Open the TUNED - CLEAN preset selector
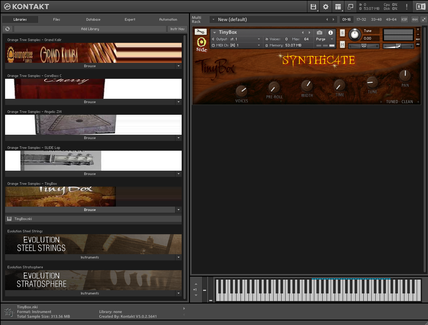Screen dimensions: 428x325 [x=400, y=102]
